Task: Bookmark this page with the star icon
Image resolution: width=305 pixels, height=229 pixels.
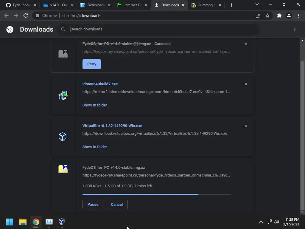Action: pyautogui.click(x=267, y=16)
